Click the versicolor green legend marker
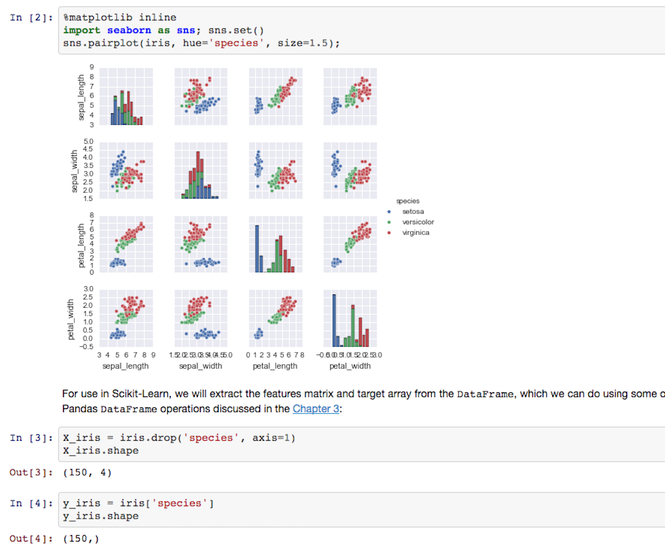 click(x=389, y=222)
